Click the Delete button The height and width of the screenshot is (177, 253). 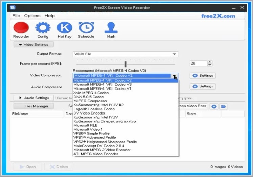(59, 167)
